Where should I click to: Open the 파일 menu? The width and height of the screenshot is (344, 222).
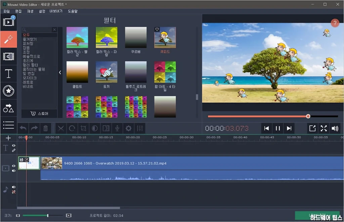[7, 11]
